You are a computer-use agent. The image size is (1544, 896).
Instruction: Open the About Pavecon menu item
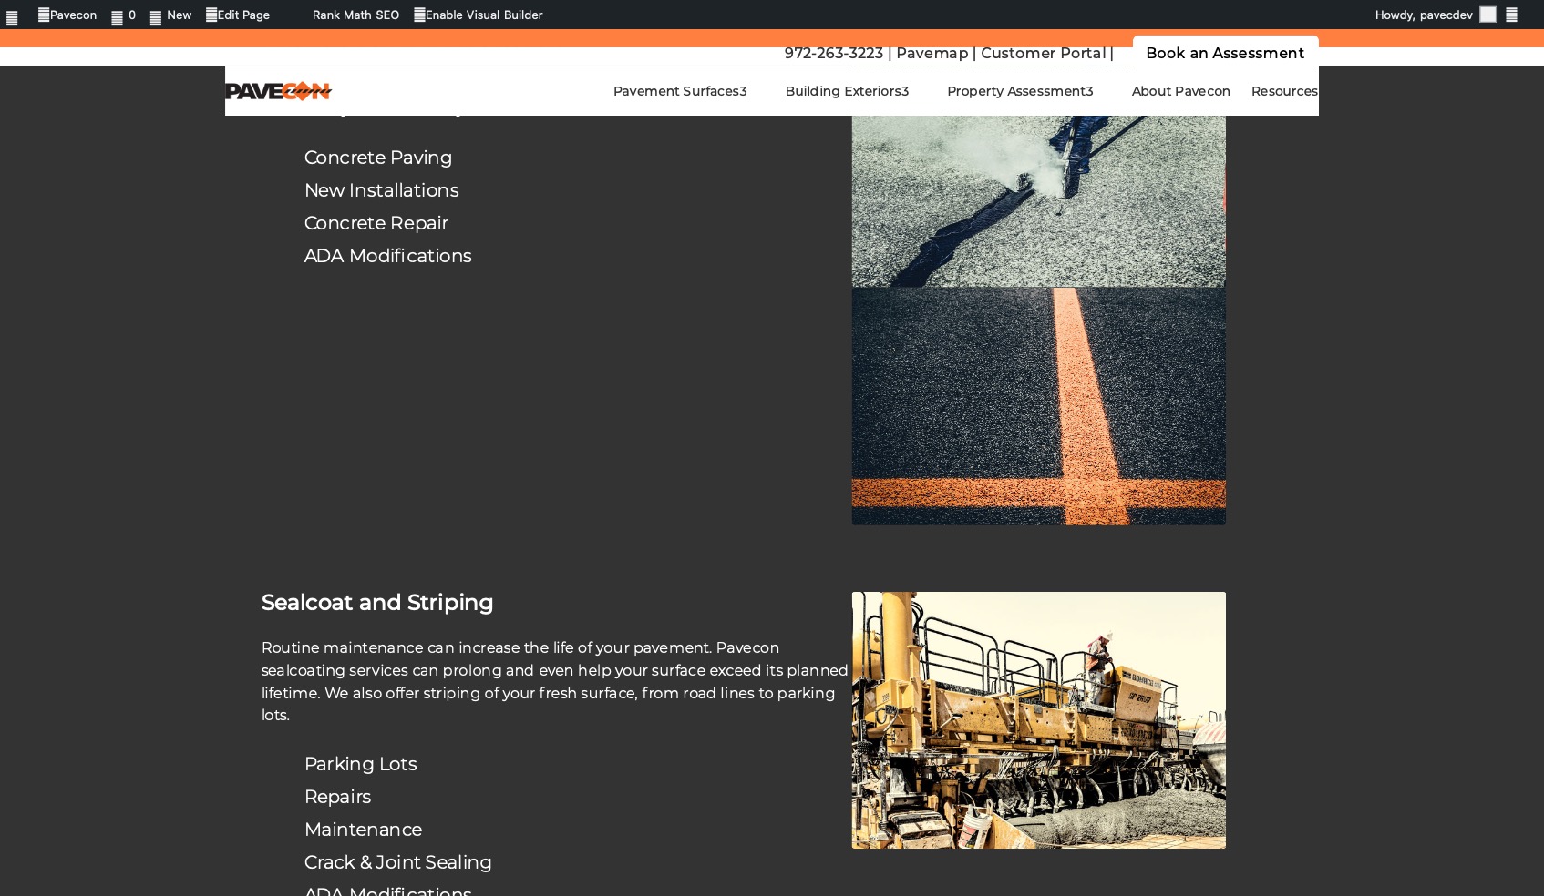coord(1180,91)
